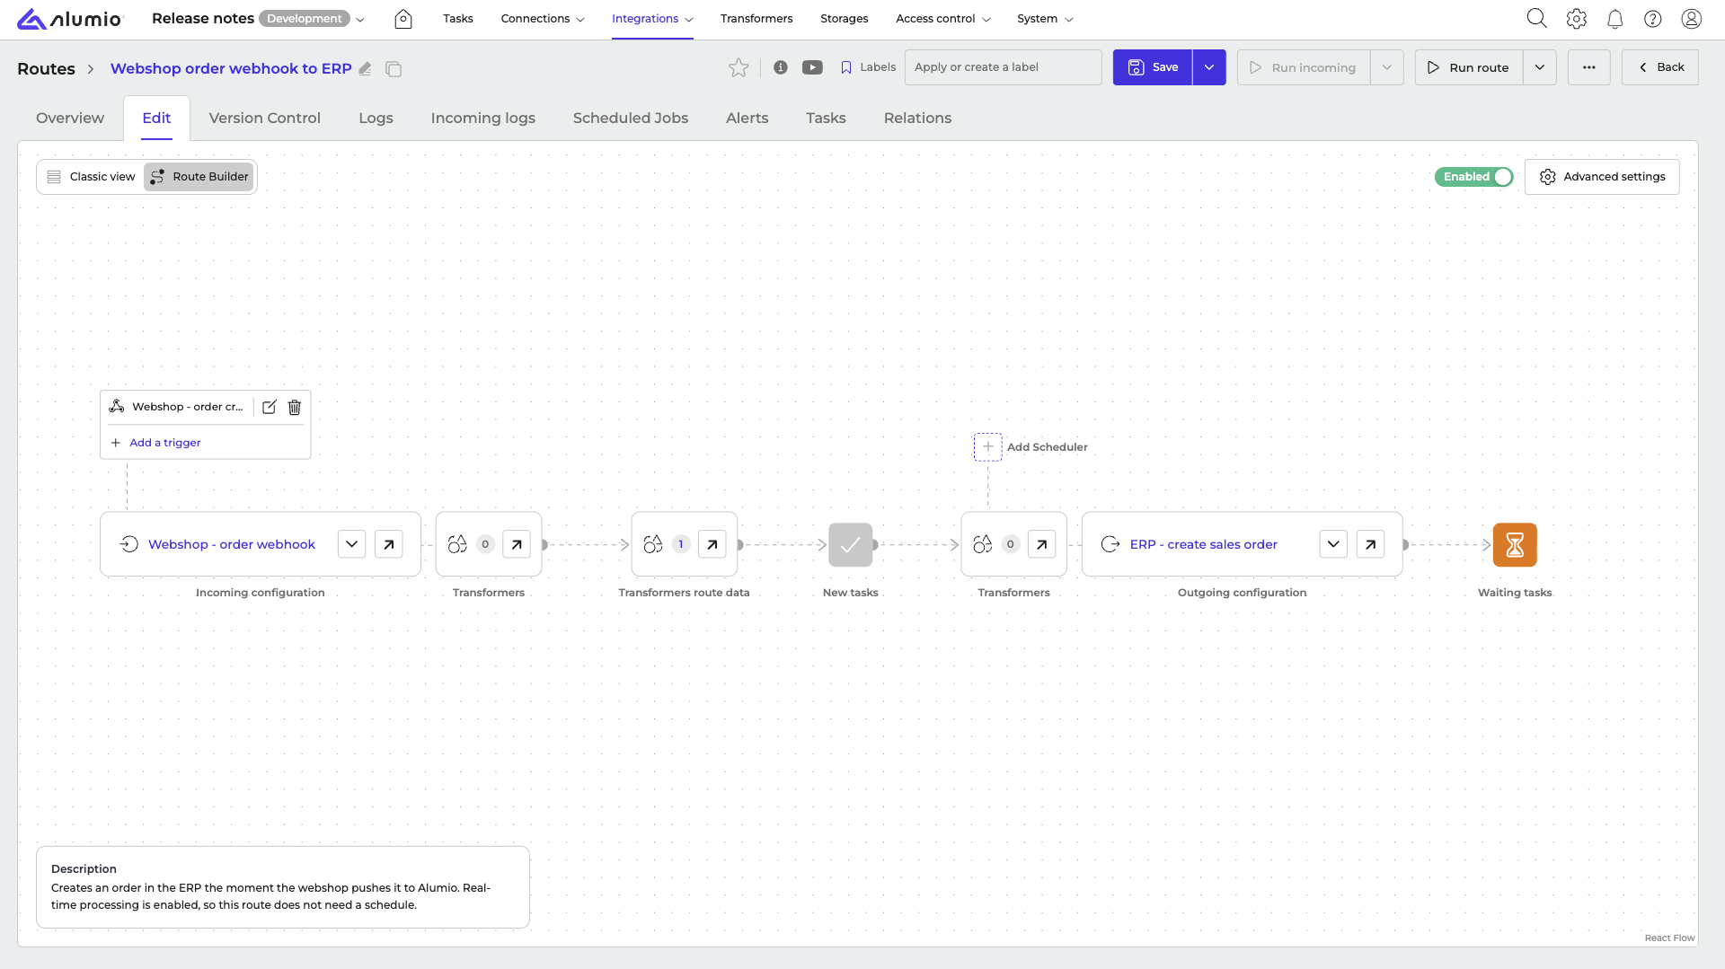This screenshot has height=969, width=1725.
Task: Copy route using duplicate icon
Action: coord(394,69)
